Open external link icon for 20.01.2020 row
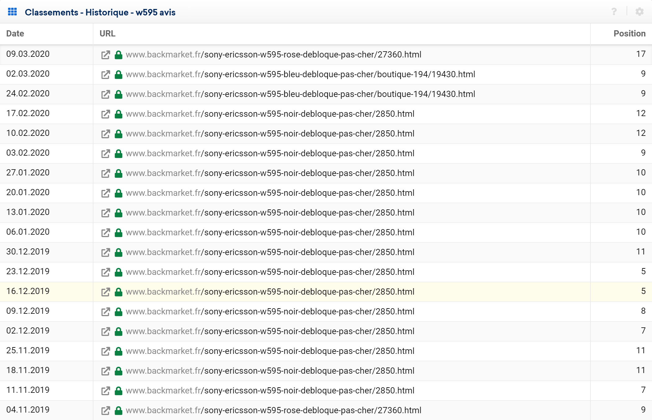This screenshot has height=420, width=652. coord(105,193)
